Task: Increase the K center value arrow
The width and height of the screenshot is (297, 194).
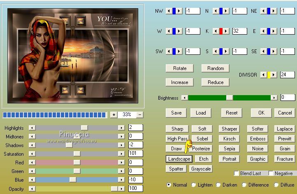Action: point(226,31)
